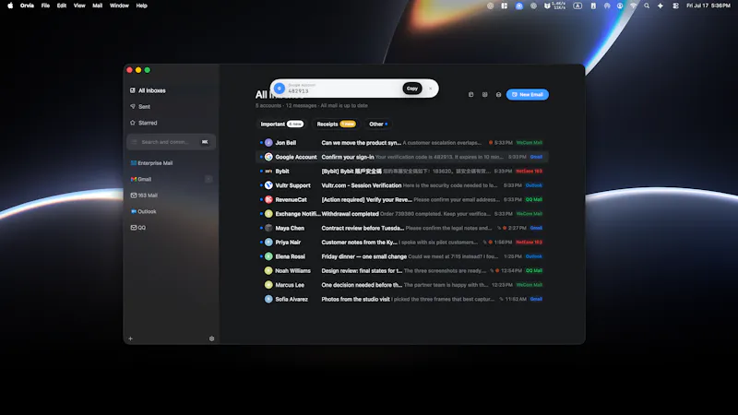Open Priya Nair's Customer notes email
738x415 pixels.
pos(402,243)
